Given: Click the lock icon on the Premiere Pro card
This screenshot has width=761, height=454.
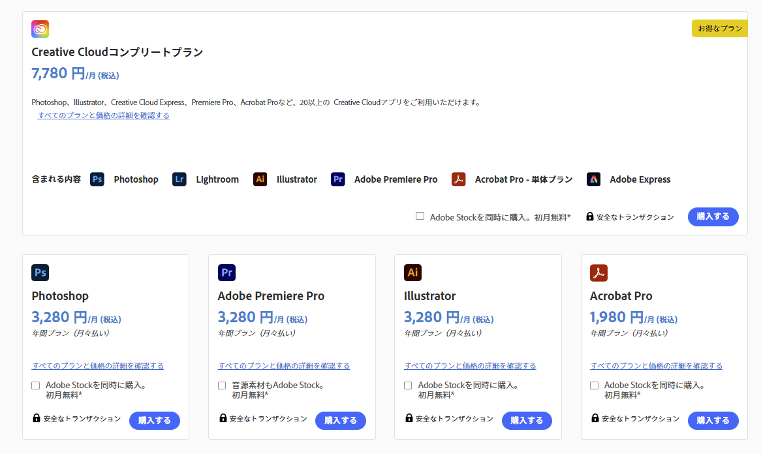Looking at the screenshot, I should (223, 417).
